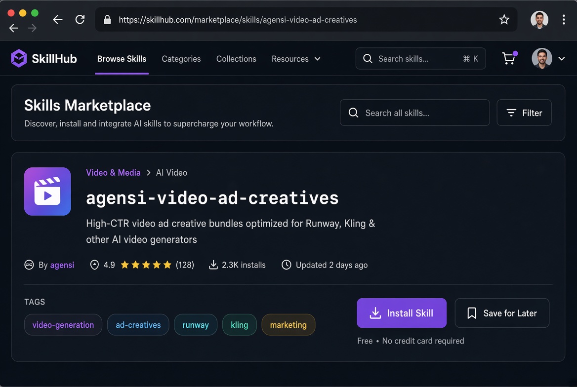Select the ad-creatives tag
The width and height of the screenshot is (577, 387).
(x=138, y=325)
